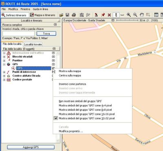Click the Print toolbar icon
The width and height of the screenshot is (163, 151).
click(74, 15)
